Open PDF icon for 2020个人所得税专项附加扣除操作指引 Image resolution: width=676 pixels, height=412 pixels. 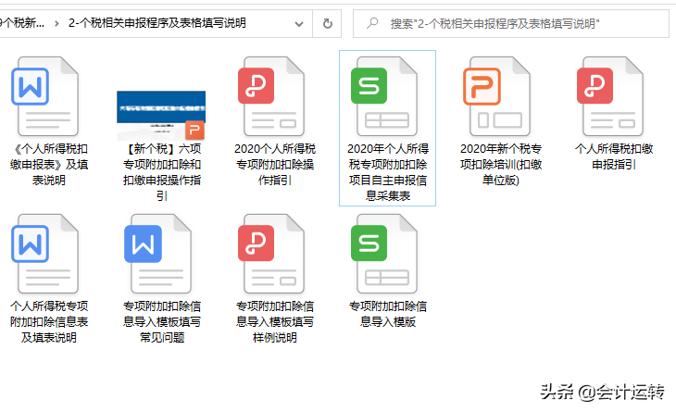point(271,96)
